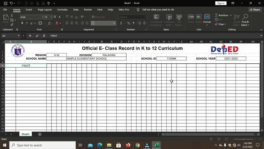Click the Type here to search box
Viewport: 264px width, 149px height.
click(42, 145)
